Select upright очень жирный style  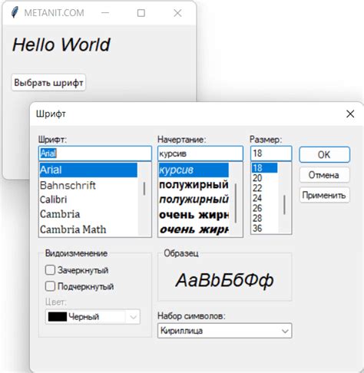coord(194,215)
